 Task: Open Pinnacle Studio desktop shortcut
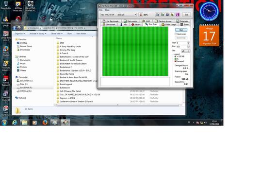coord(6,96)
